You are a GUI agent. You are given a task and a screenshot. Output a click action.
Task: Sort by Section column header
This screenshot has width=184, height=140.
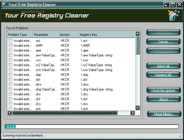pos(69,35)
